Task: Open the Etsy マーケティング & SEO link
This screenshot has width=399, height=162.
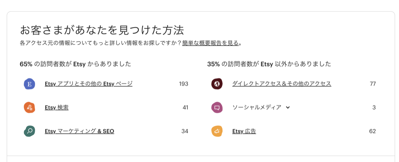Action: [79, 131]
